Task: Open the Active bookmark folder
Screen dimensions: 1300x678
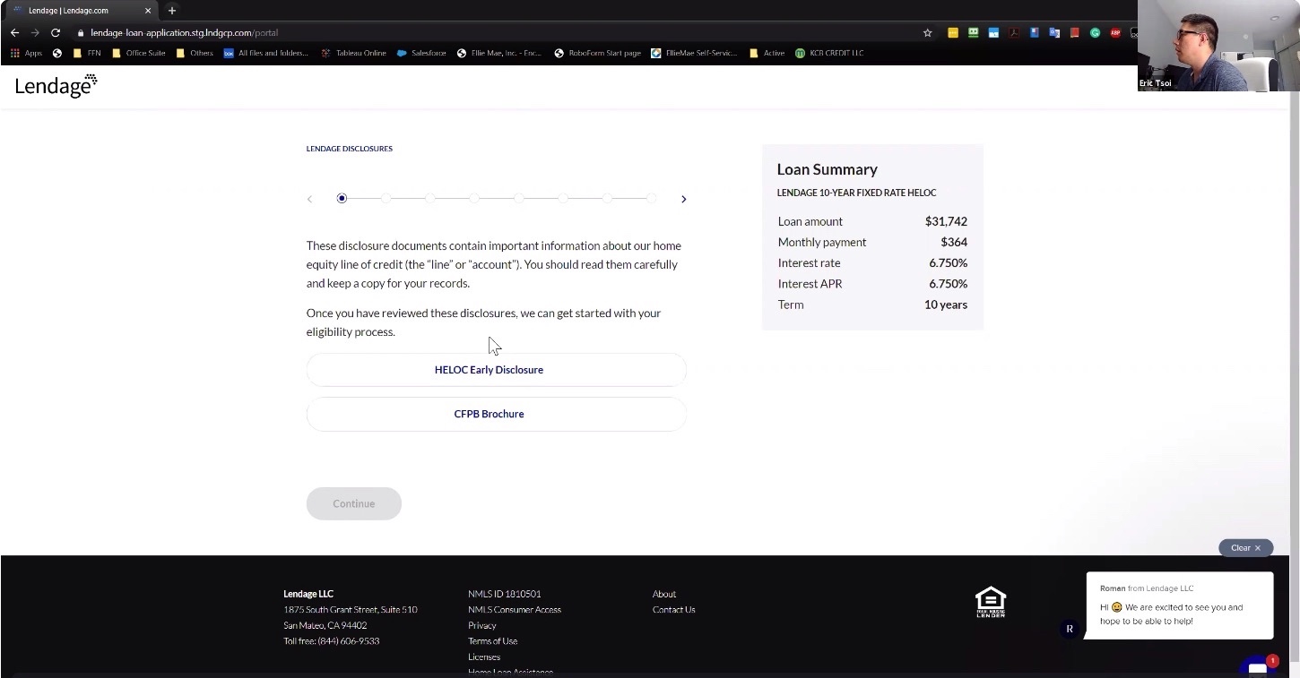Action: [767, 53]
